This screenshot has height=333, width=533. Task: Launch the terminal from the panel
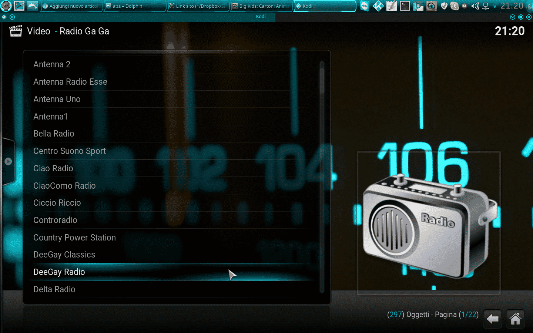405,6
